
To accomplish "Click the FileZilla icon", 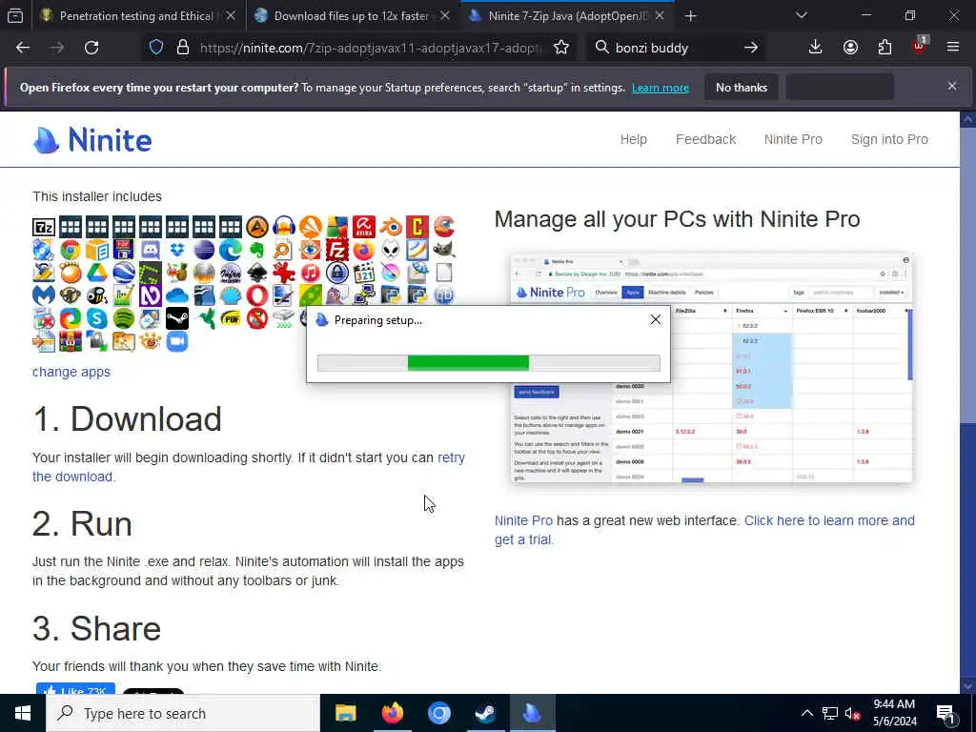I will tap(337, 251).
